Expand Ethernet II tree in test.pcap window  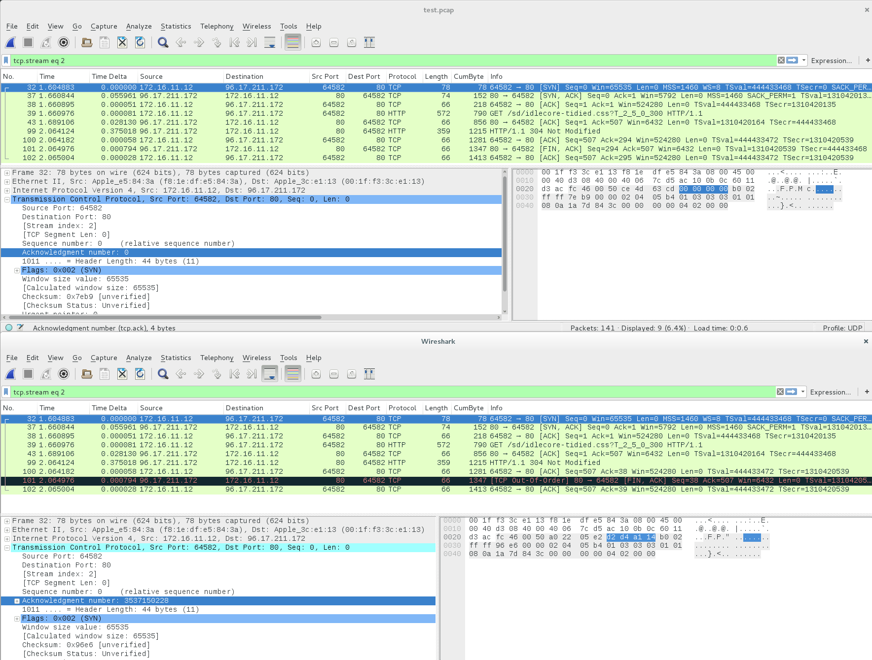pyautogui.click(x=7, y=182)
